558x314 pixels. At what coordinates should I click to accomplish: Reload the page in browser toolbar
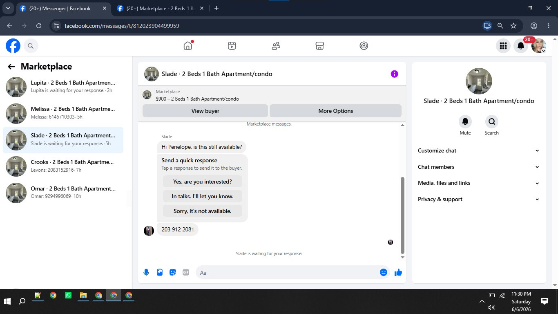click(x=39, y=26)
